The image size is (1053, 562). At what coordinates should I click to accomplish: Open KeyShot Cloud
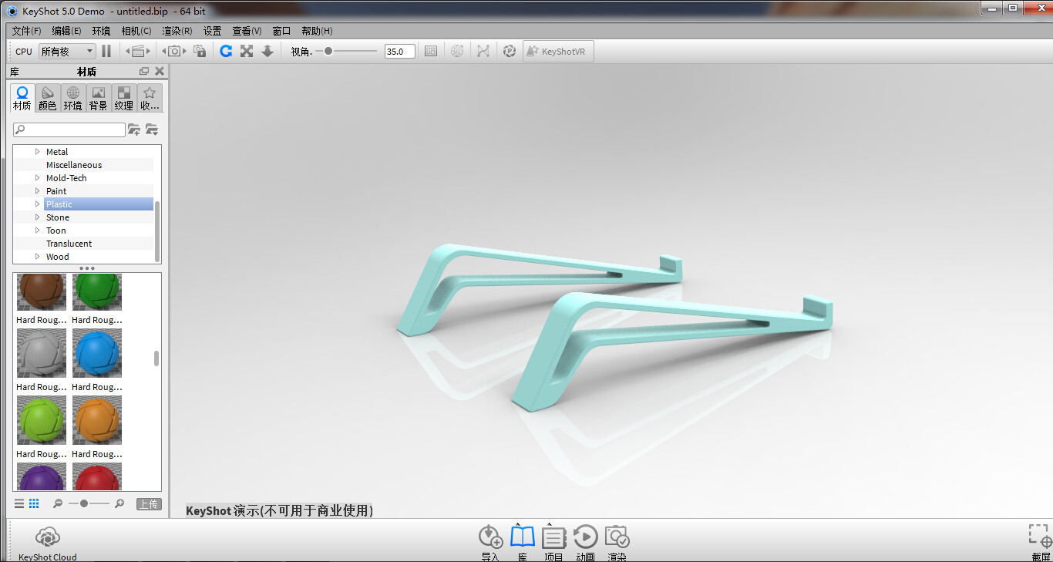pos(48,543)
